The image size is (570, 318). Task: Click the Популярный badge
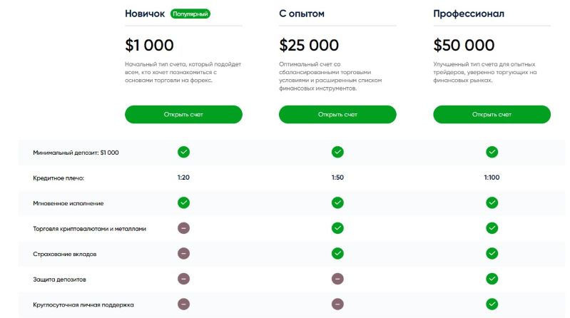pyautogui.click(x=190, y=14)
